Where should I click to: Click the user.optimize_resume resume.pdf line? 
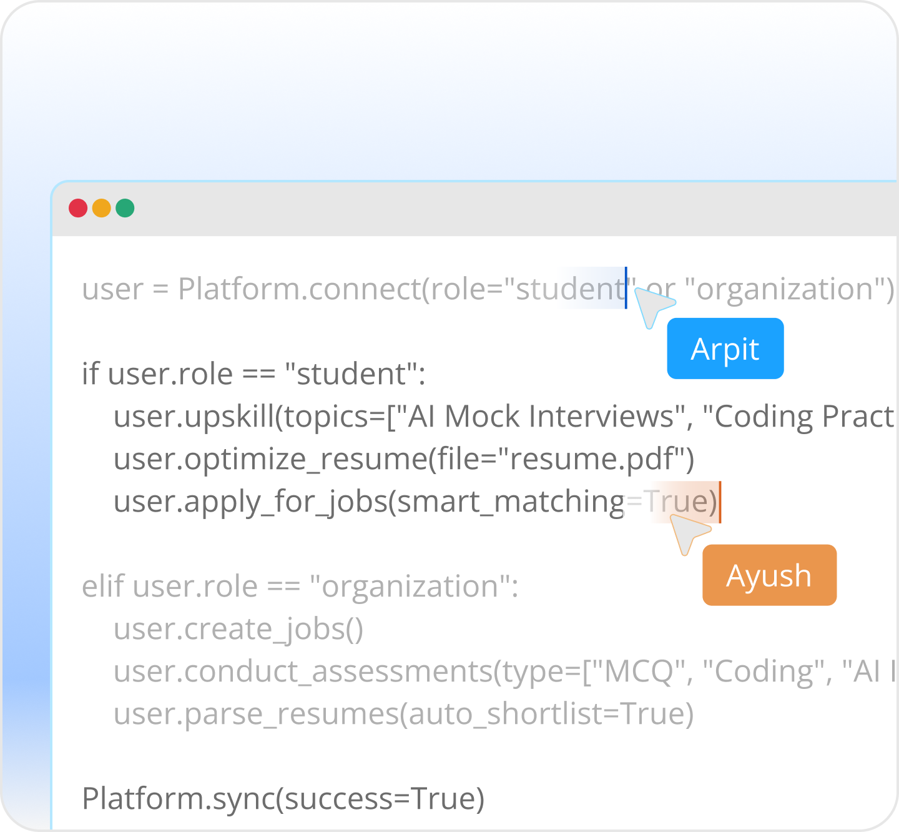403,458
